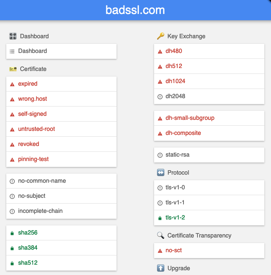Viewport: 271px width, 275px height.
Task: Select the dh2048 link
Action: pyautogui.click(x=209, y=96)
